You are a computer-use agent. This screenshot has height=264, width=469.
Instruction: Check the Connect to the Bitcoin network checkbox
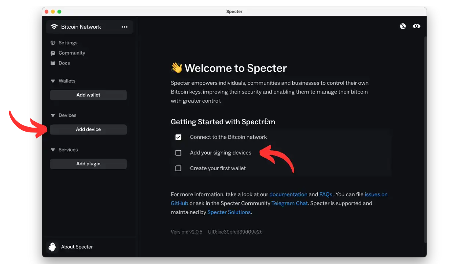coord(178,137)
